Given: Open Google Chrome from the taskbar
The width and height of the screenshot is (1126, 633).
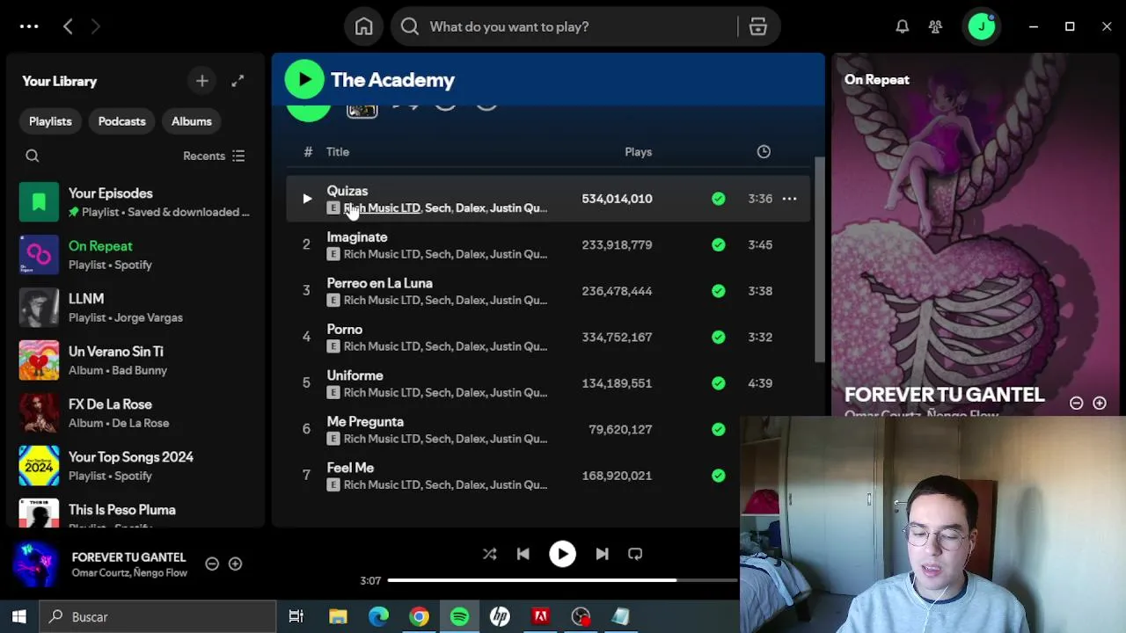Looking at the screenshot, I should click(419, 617).
